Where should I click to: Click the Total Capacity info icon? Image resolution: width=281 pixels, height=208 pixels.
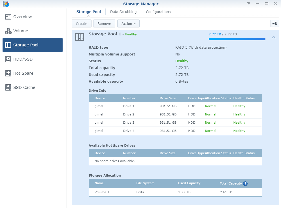pos(245,184)
